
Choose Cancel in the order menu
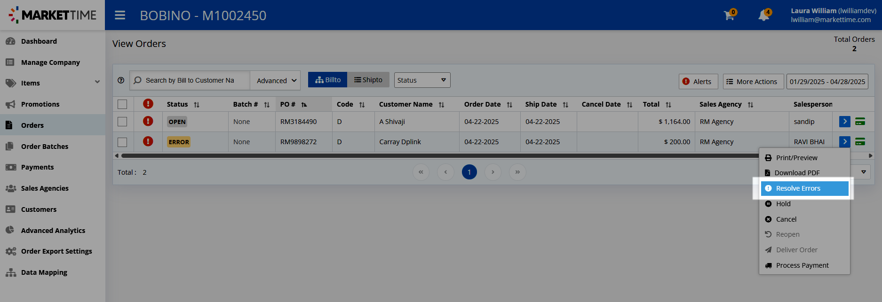pos(804,219)
